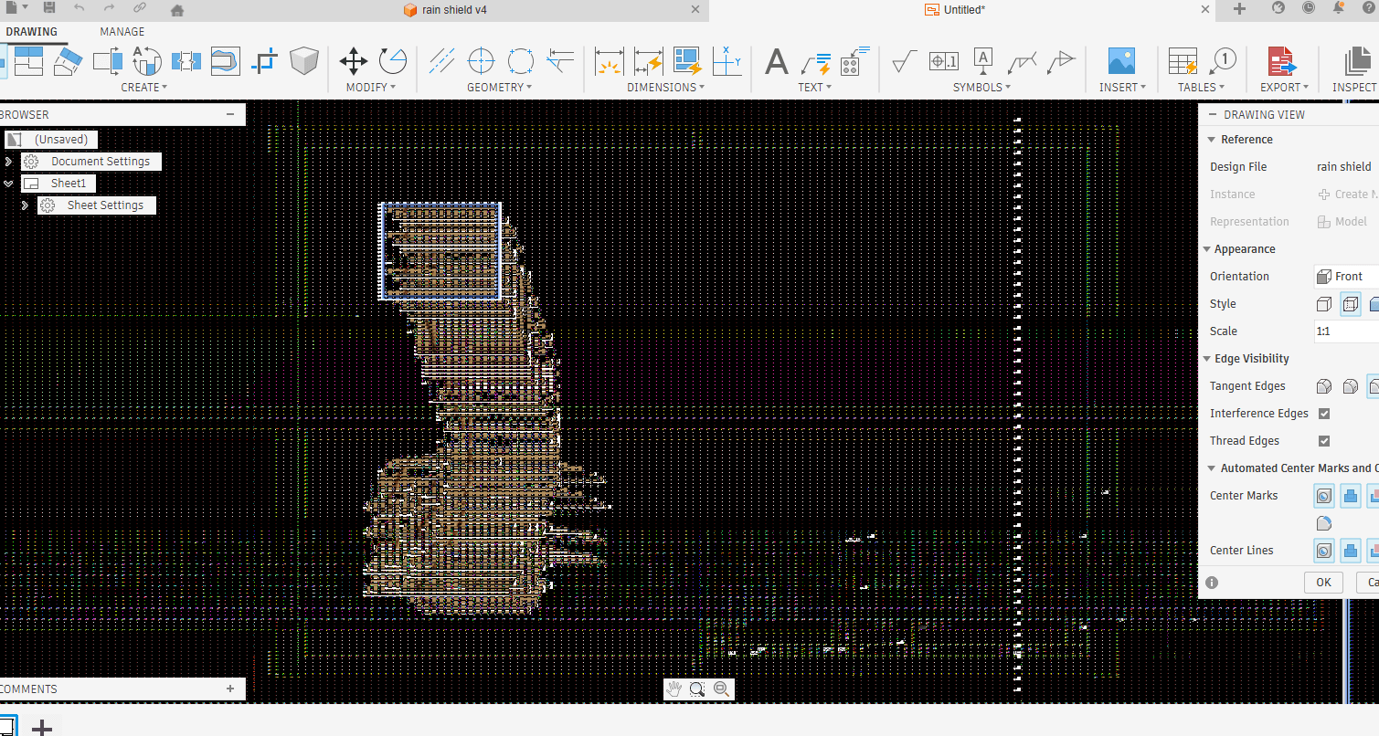Open the Text tool
Image resolution: width=1379 pixels, height=736 pixels.
click(x=775, y=62)
